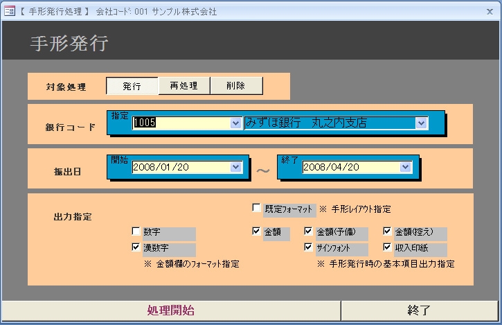
Task: Check the 数字 format checkbox
Action: click(x=136, y=231)
